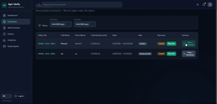Screen dimensions: 217x104
Task: Open the Dashboard menu item
Action: point(16,16)
